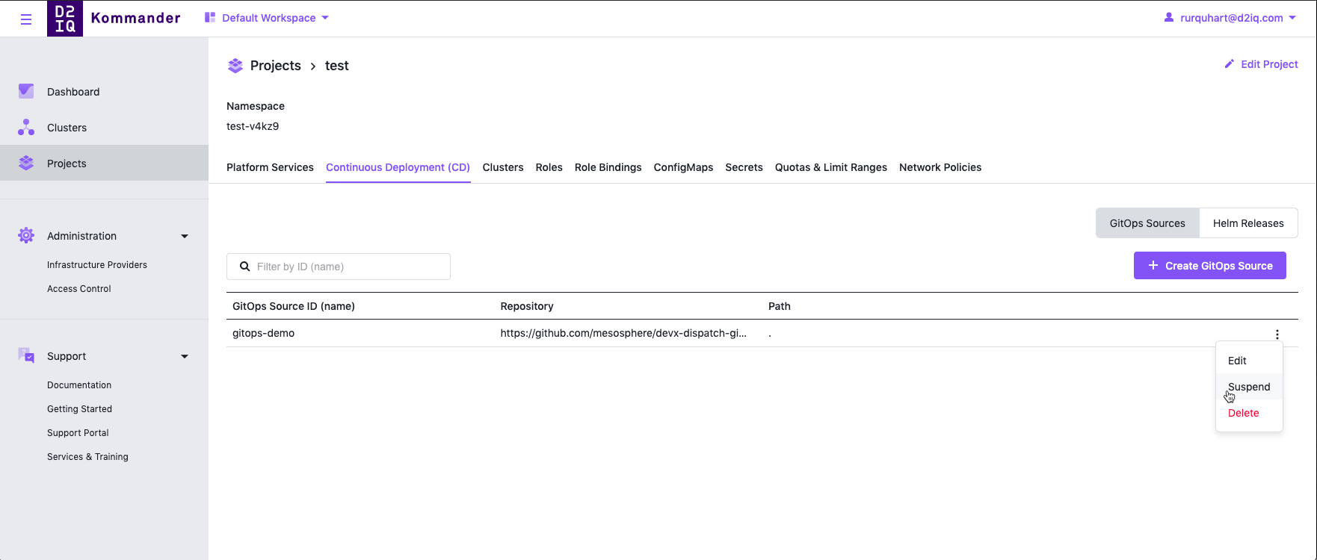The width and height of the screenshot is (1317, 560).
Task: Click the user profile icon
Action: 1169,17
